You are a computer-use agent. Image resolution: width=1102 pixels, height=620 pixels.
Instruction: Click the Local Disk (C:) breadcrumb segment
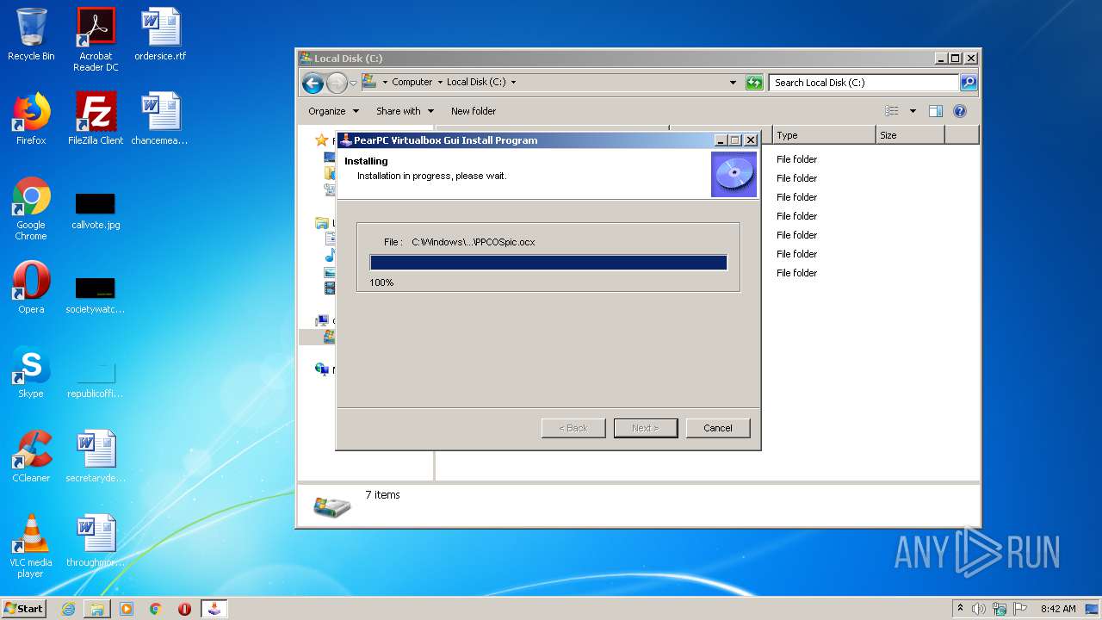click(476, 83)
